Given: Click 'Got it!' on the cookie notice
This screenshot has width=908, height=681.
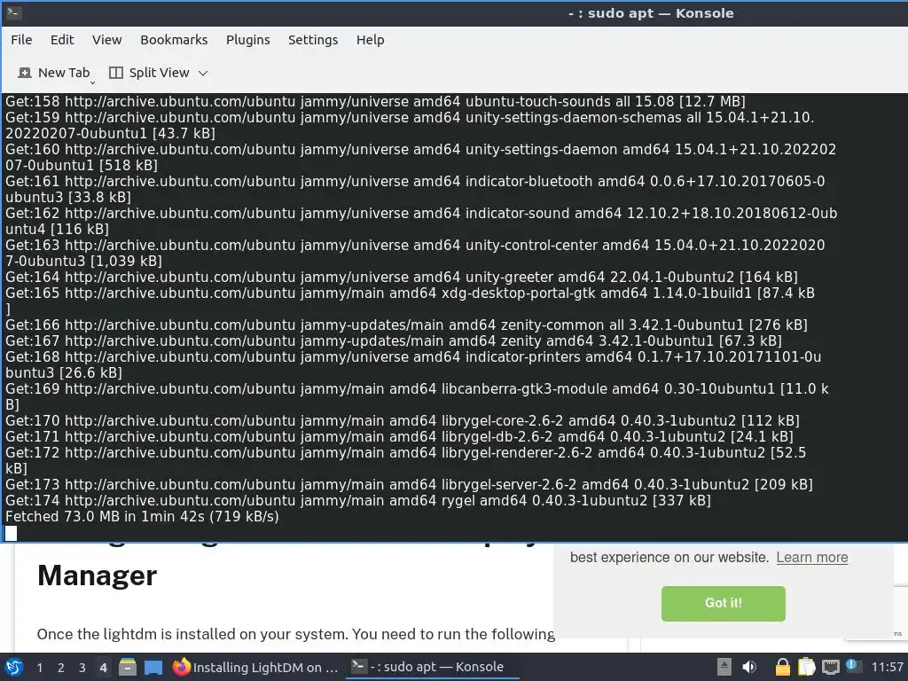Looking at the screenshot, I should (724, 603).
